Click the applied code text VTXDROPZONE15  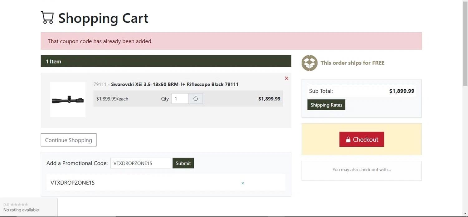coord(72,183)
